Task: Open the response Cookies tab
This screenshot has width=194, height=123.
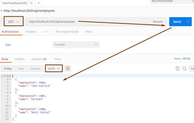Action: pyautogui.click(x=20, y=59)
